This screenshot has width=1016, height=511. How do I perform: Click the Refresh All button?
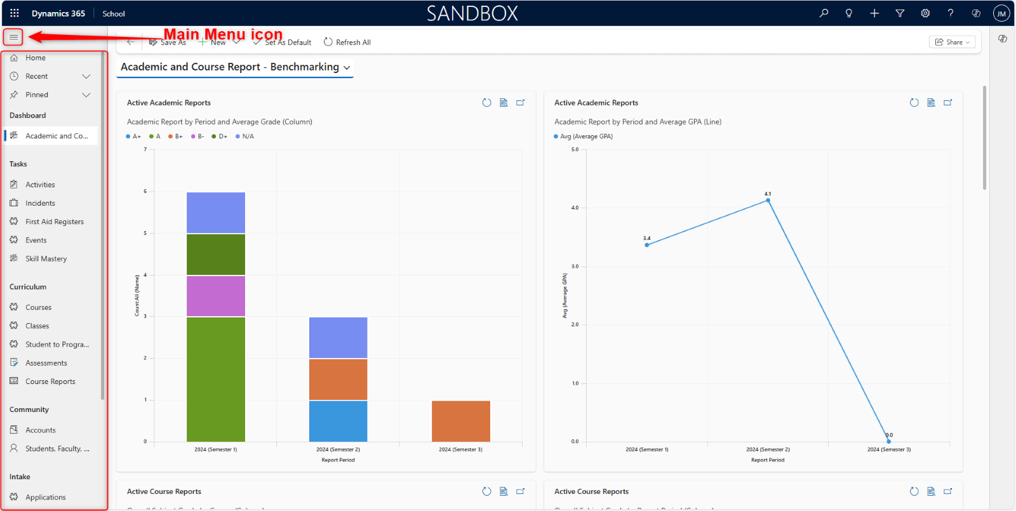(x=347, y=43)
